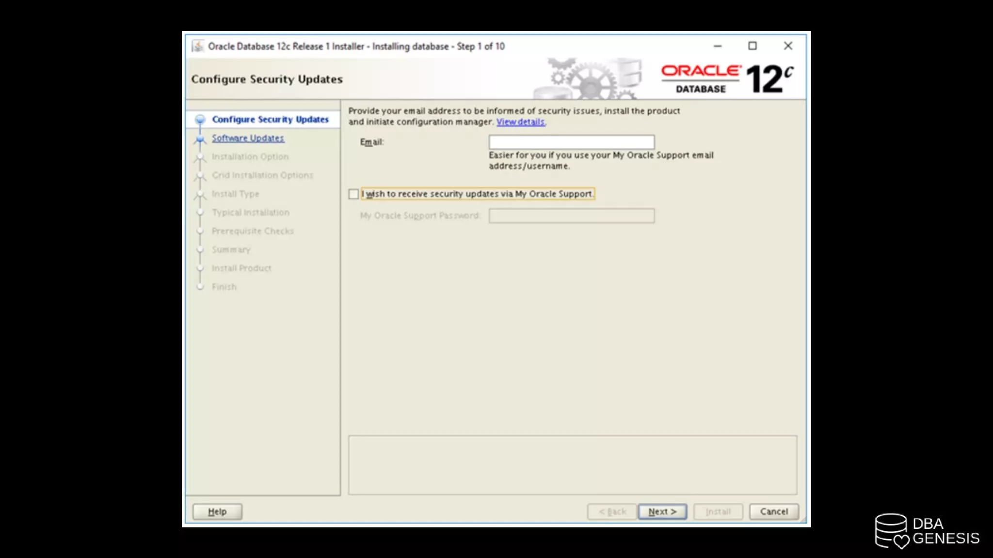This screenshot has height=558, width=993.
Task: Click the Configure Security Updates step bullet icon
Action: click(x=200, y=120)
